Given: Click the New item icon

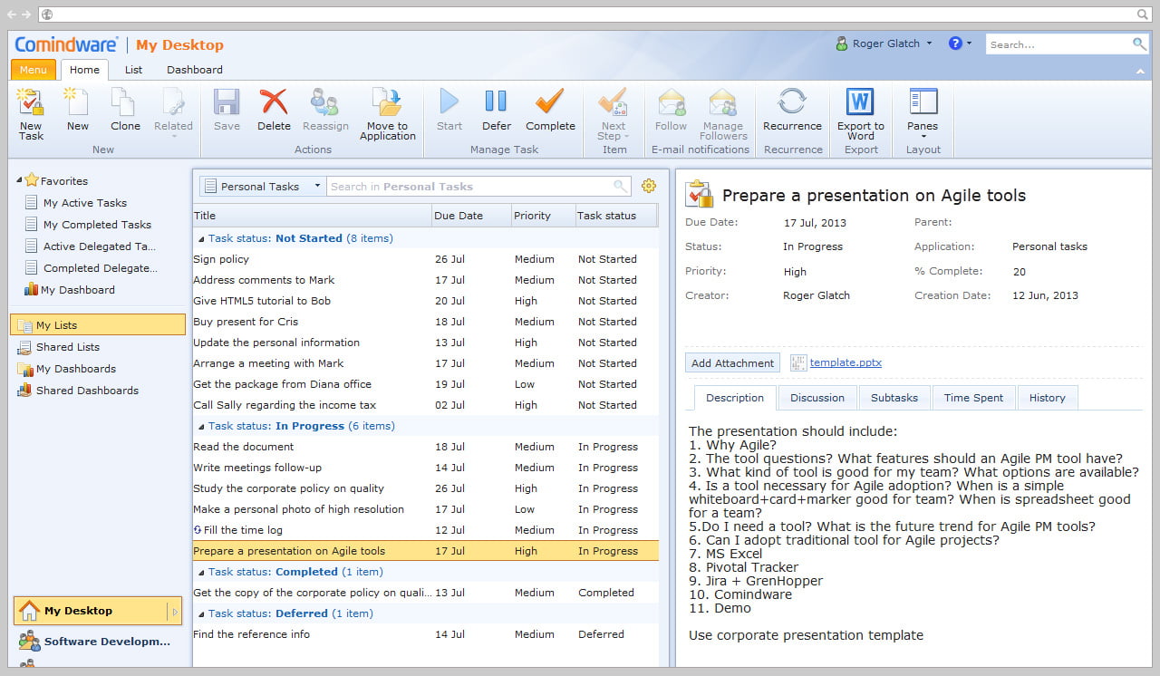Looking at the screenshot, I should pyautogui.click(x=78, y=111).
